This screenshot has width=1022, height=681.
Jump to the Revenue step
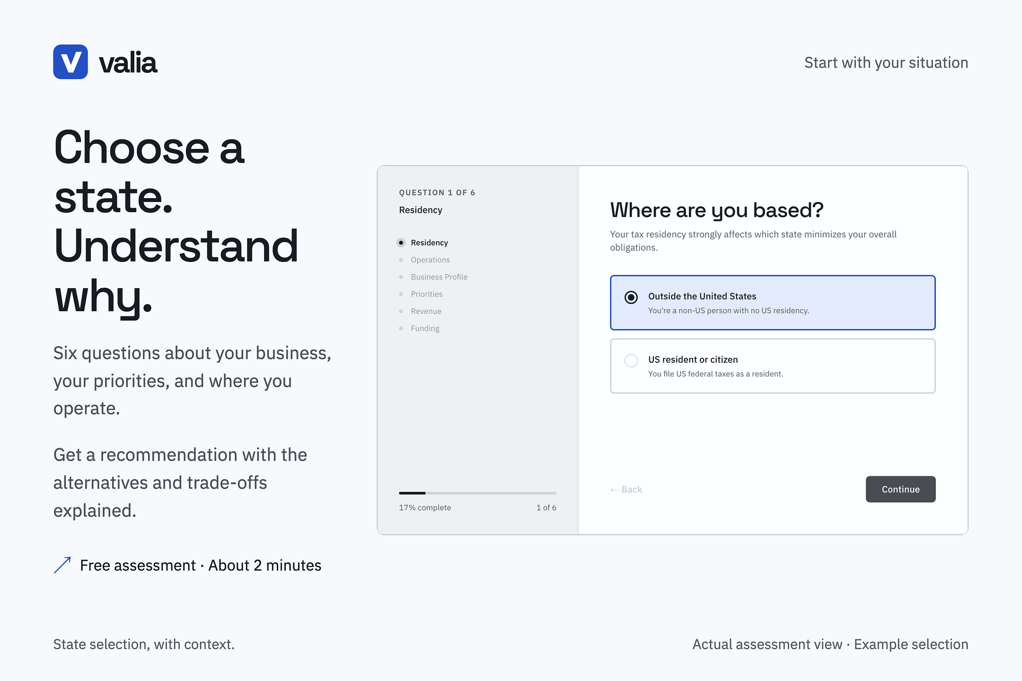point(420,311)
